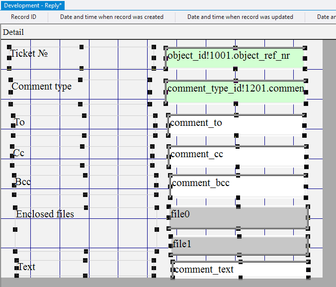The height and width of the screenshot is (287, 336).
Task: Select the To label control
Action: [x=19, y=122]
